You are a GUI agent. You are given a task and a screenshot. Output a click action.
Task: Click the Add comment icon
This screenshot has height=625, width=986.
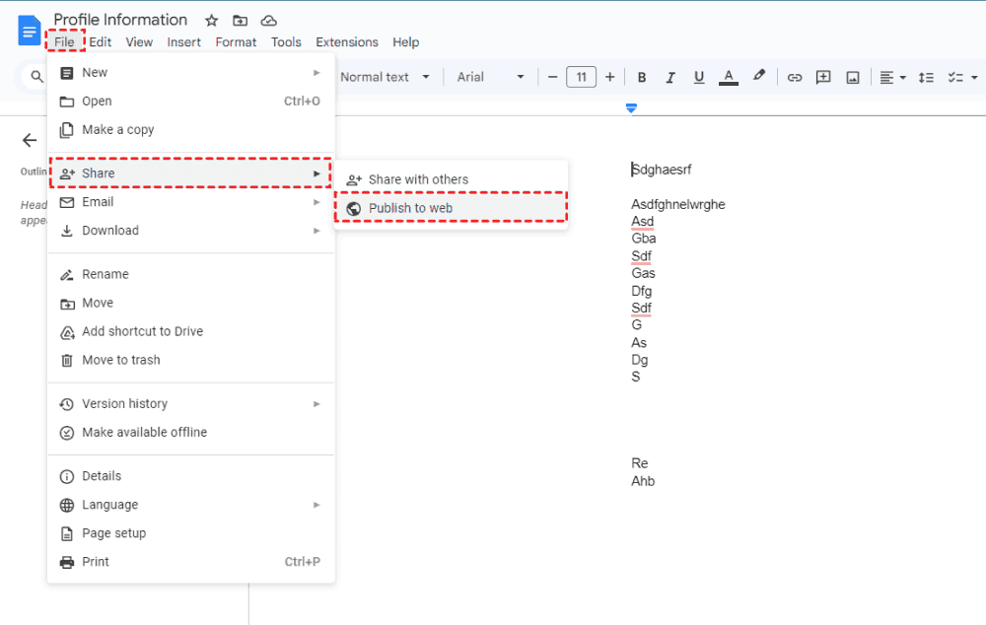(x=823, y=77)
